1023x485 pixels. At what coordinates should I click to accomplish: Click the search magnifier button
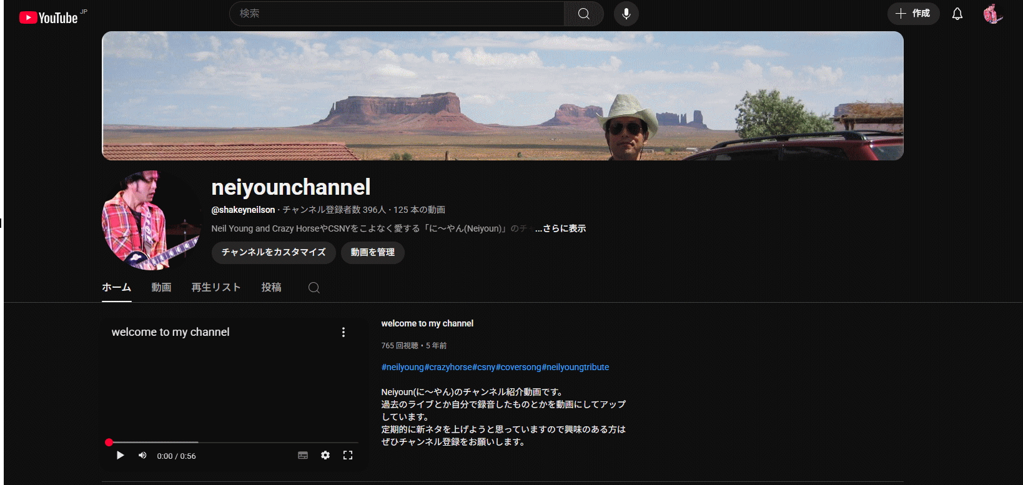pos(583,14)
